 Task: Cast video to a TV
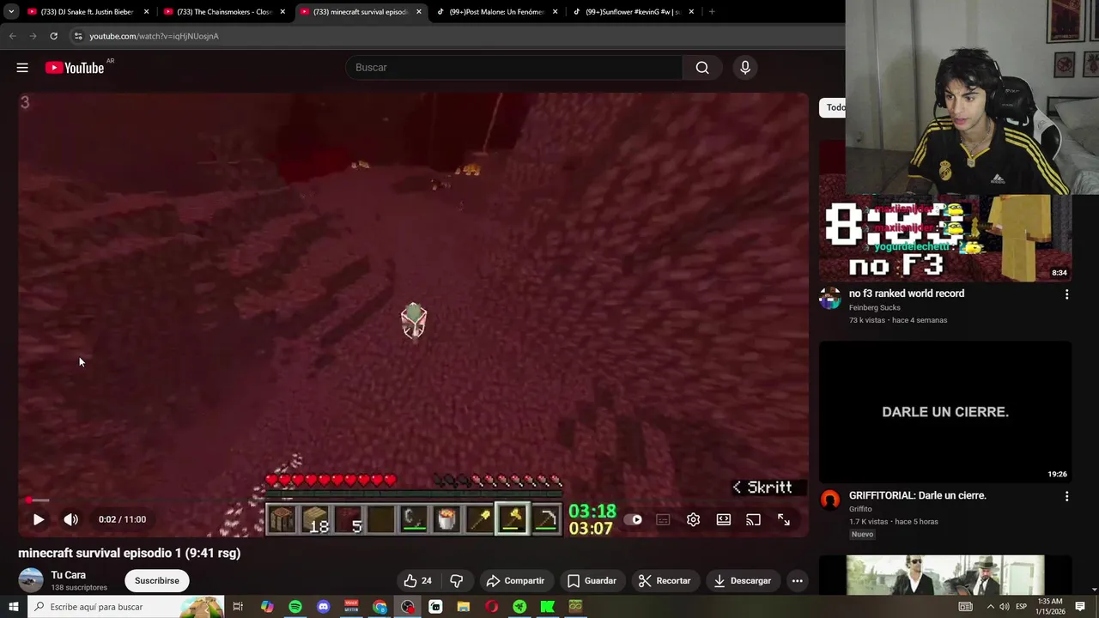click(x=753, y=519)
